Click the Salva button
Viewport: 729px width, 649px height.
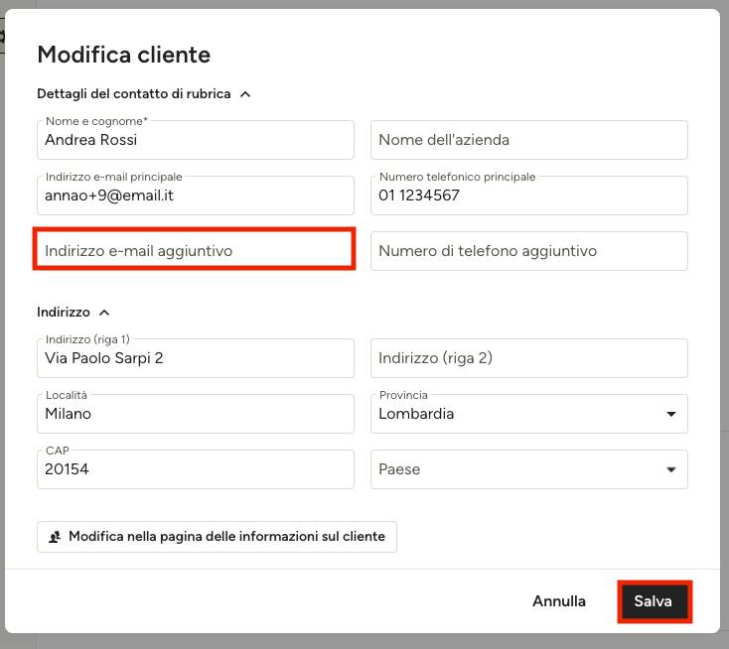point(655,601)
